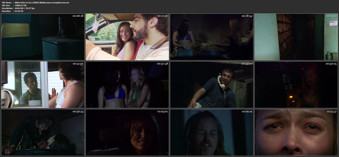Click the file name ending in crosspink.com.avi
This screenshot has width=339, height=157.
point(42,2)
